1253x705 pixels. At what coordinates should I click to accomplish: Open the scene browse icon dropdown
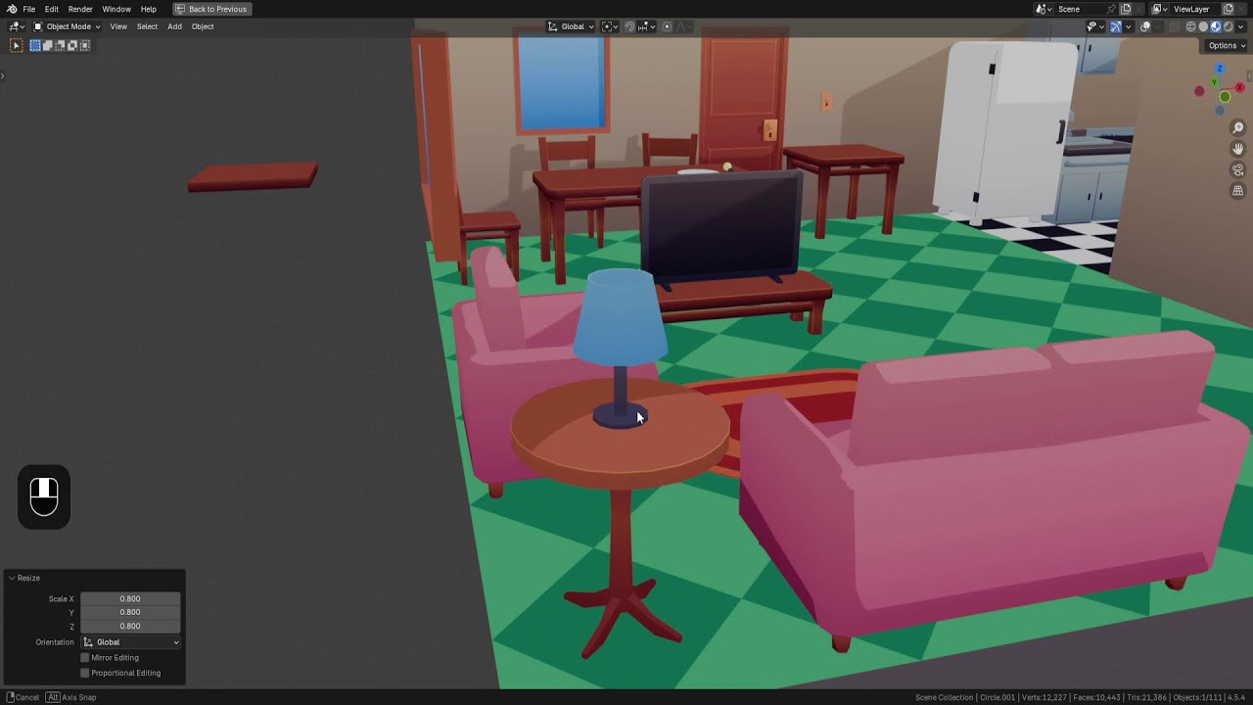[x=1044, y=9]
